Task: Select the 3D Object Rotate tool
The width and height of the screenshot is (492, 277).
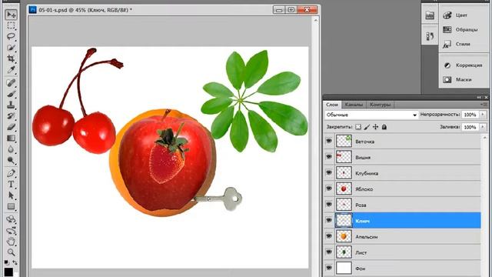Action: point(11,219)
